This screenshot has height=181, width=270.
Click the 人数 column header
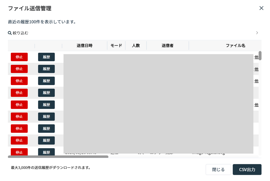point(136,46)
